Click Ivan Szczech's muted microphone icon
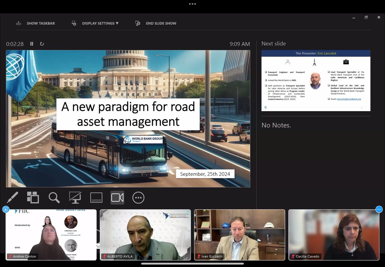 pos(199,256)
